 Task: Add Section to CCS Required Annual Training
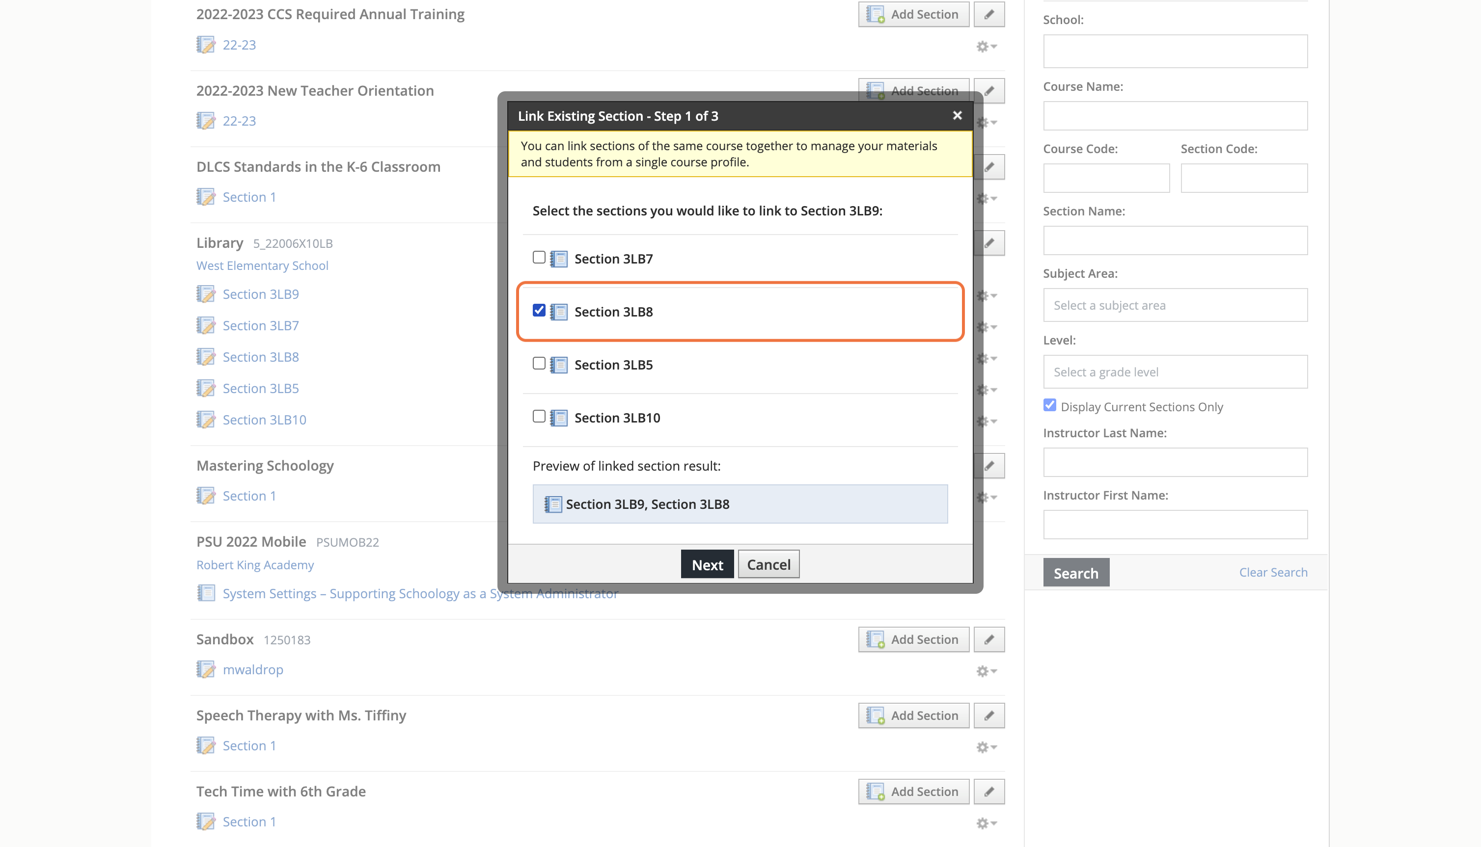(913, 14)
